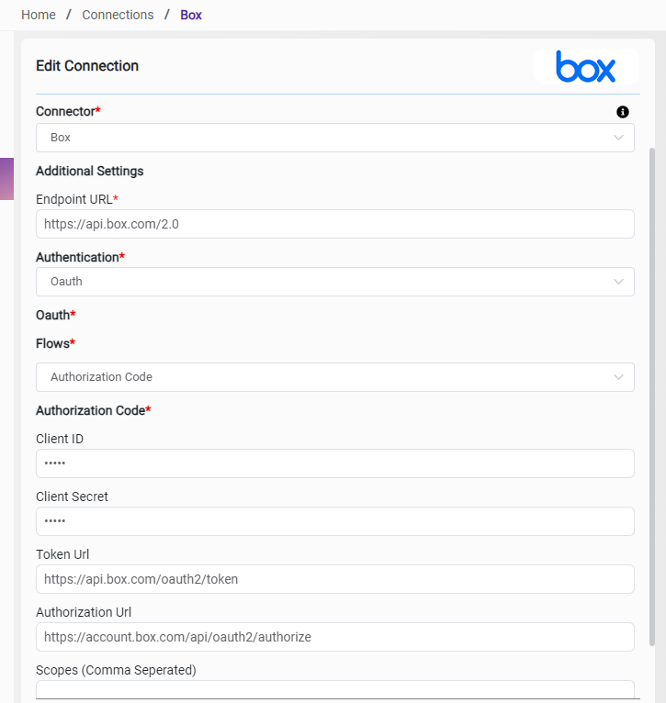Focus the Endpoint URL input field

334,224
